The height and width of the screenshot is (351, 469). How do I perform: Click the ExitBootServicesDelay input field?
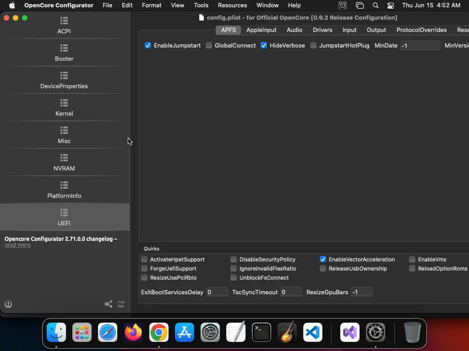[x=217, y=292]
